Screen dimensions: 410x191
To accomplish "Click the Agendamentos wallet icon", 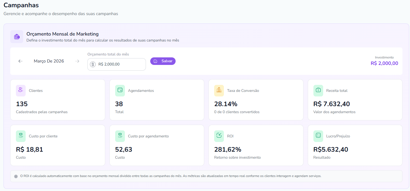I will tap(120, 91).
